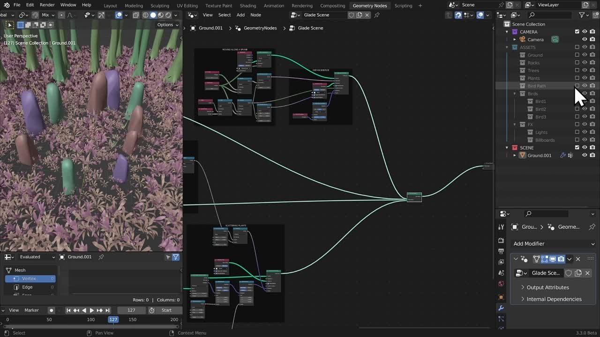This screenshot has height=337, width=600.
Task: Toggle fake user shield for Glade Scene in node editor
Action: [x=351, y=15]
